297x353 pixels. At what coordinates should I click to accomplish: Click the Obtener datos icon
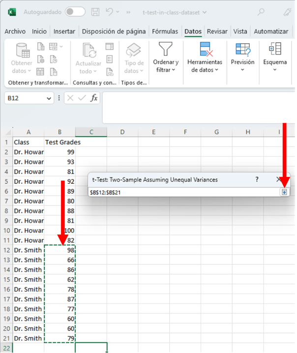pyautogui.click(x=23, y=58)
